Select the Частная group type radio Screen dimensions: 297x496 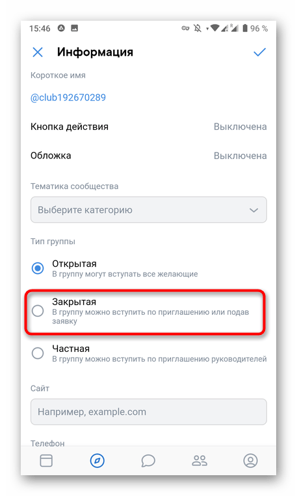tap(38, 353)
